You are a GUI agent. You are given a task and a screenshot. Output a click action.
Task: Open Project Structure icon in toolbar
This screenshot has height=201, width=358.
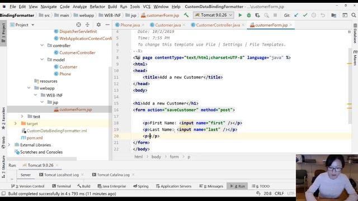point(333,15)
